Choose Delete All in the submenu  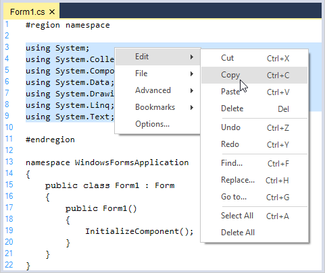click(255, 233)
